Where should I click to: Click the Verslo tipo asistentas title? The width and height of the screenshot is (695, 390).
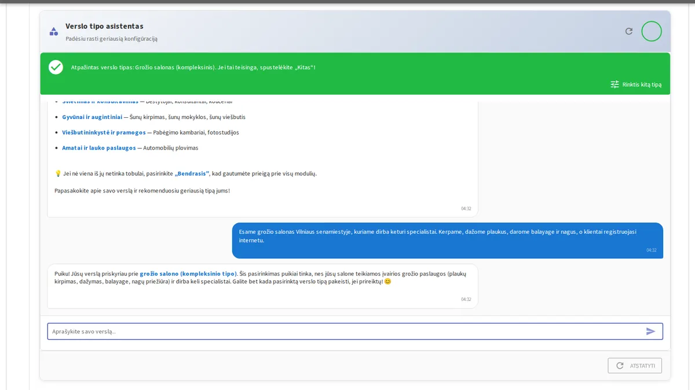pyautogui.click(x=104, y=26)
